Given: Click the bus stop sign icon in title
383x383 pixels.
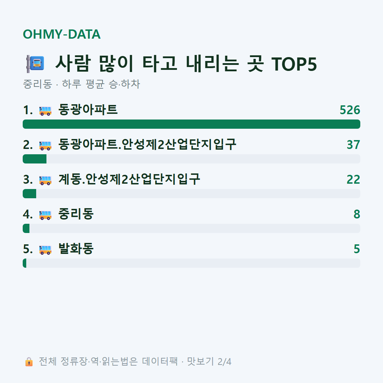Looking at the screenshot, I should (35, 64).
